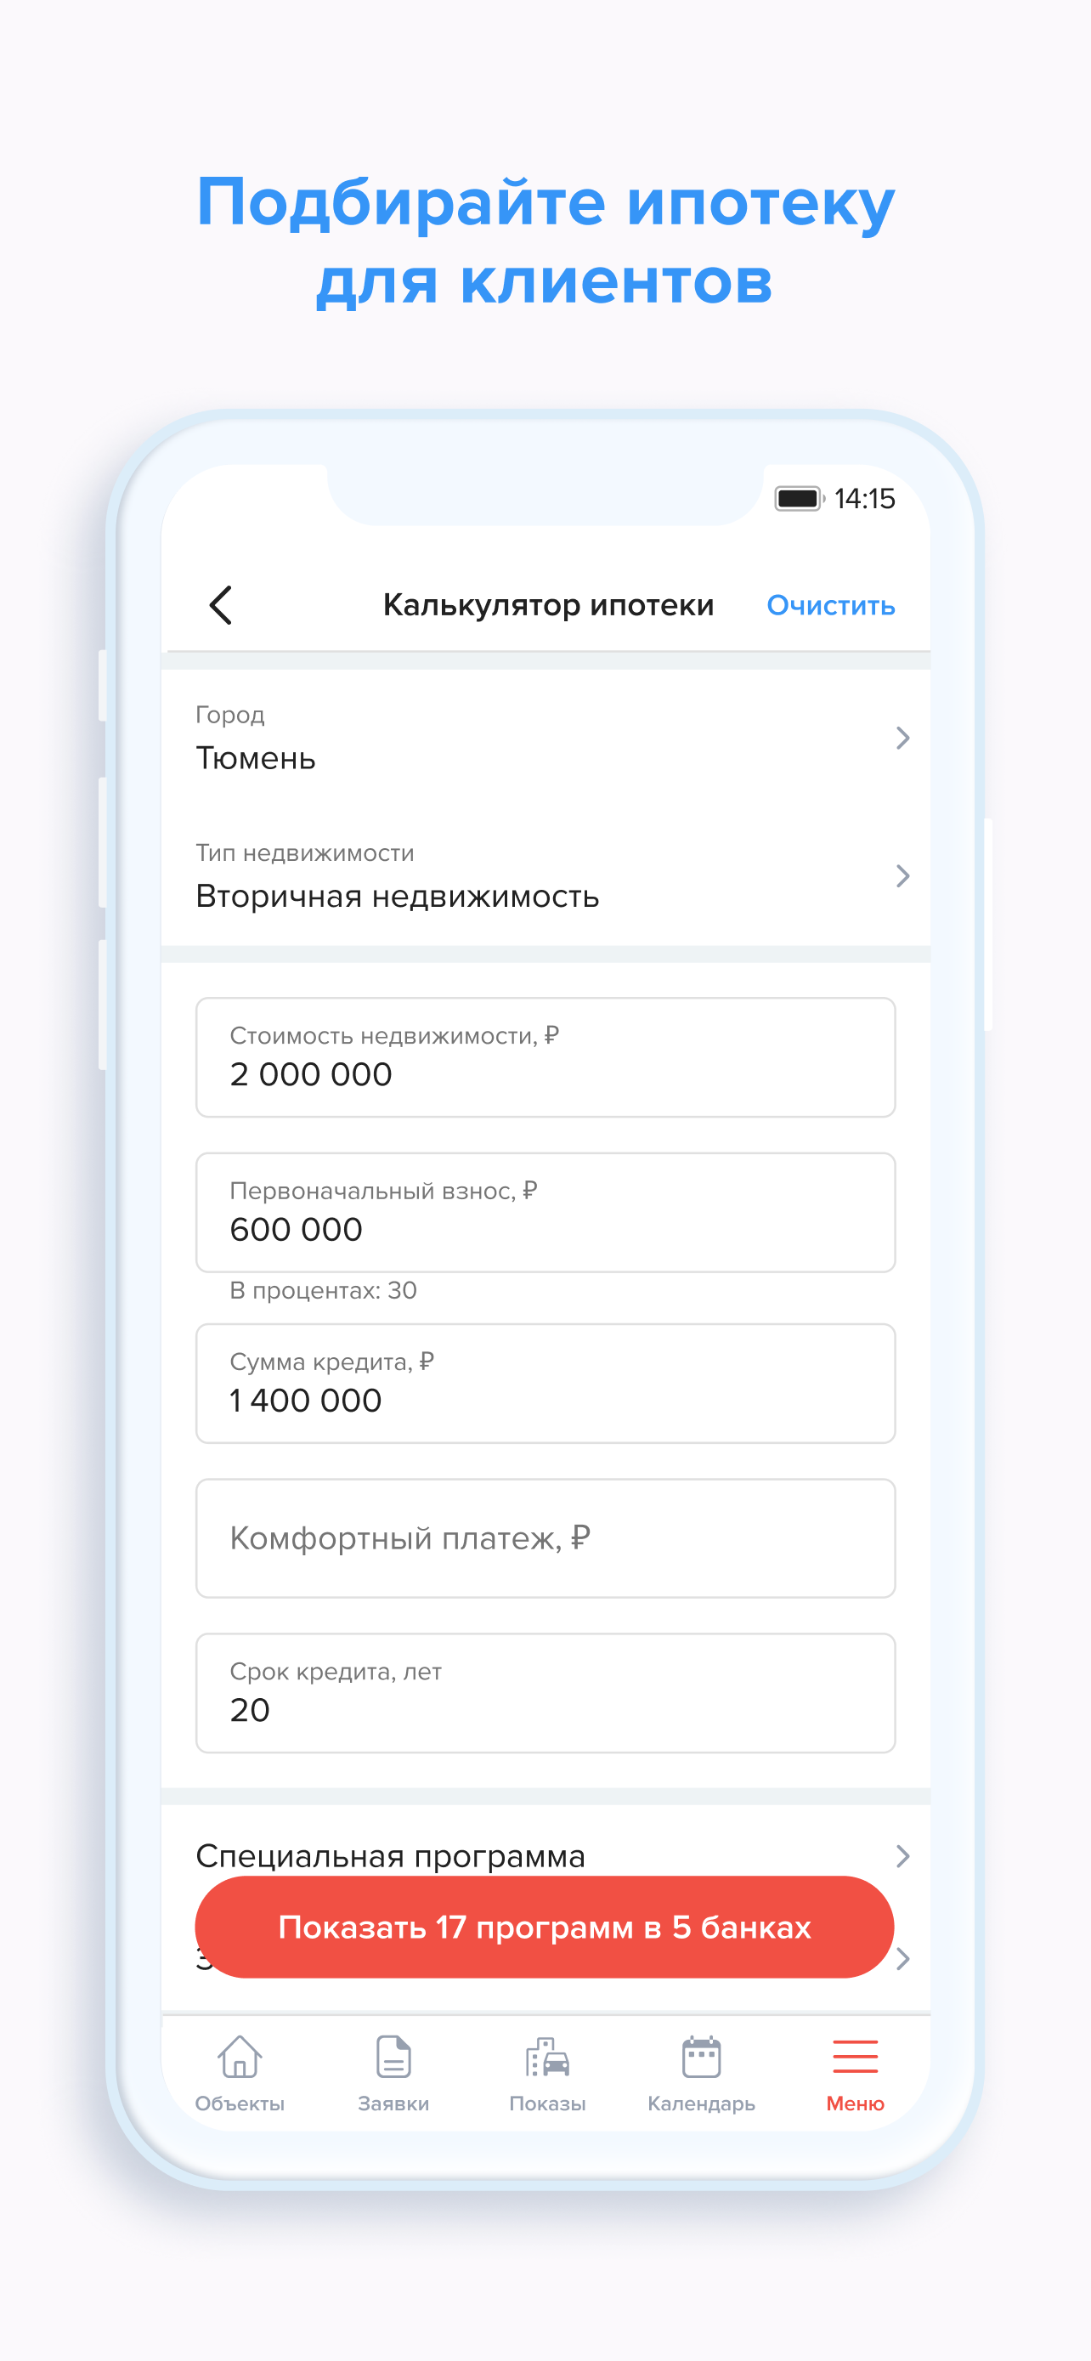
Task: Select the Стоимость недвижимости field
Action: (546, 1056)
